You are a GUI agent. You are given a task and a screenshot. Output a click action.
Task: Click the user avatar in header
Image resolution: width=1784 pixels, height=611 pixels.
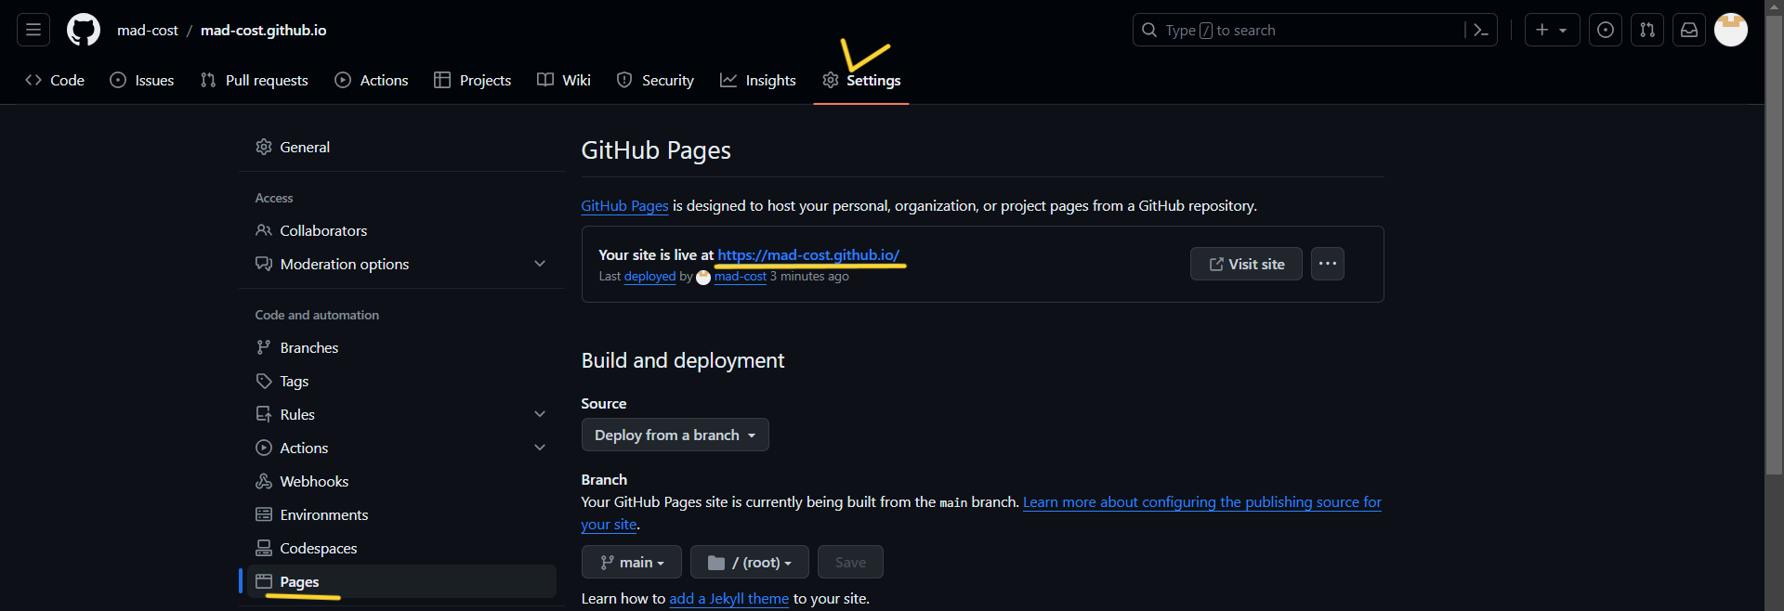coord(1730,30)
